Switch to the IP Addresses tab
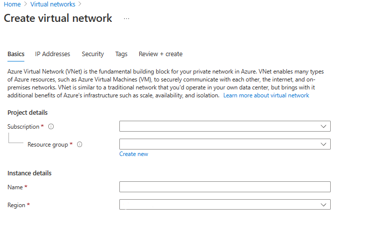The height and width of the screenshot is (230, 370). tap(53, 54)
